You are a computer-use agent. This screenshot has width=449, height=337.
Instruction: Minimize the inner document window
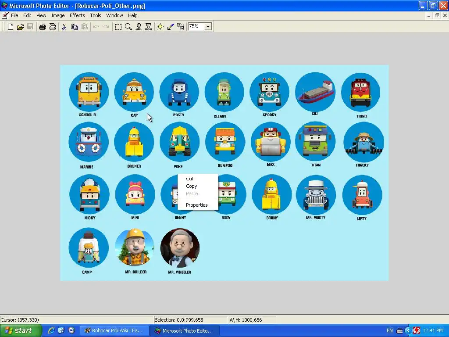429,16
